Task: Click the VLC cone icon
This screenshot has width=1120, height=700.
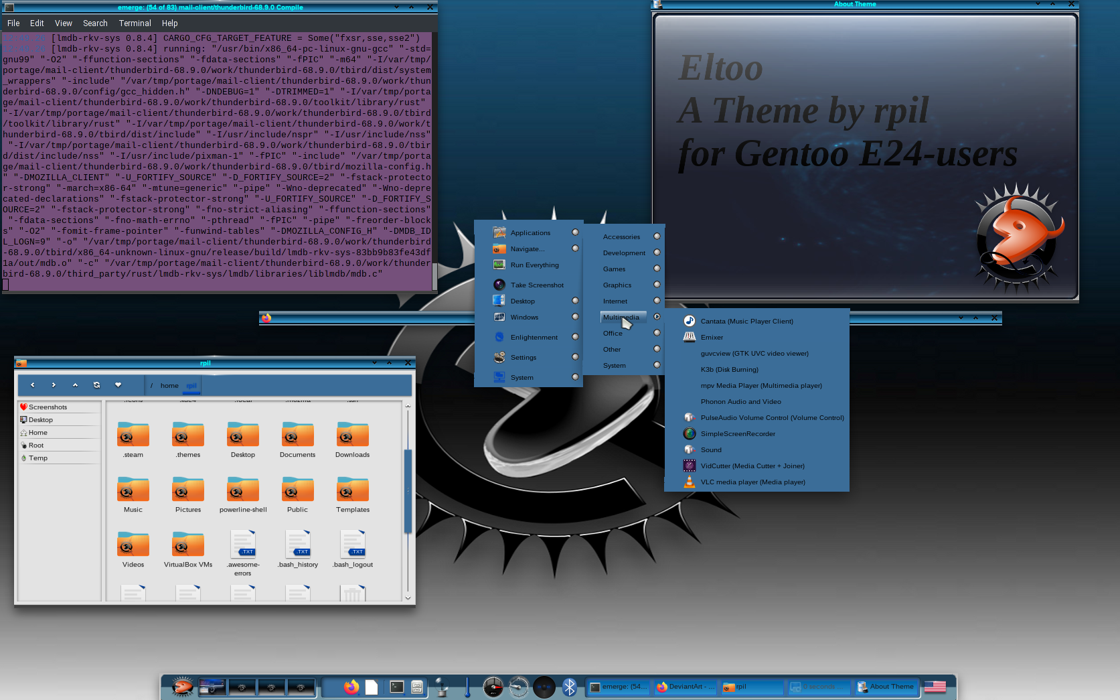Action: coord(689,482)
